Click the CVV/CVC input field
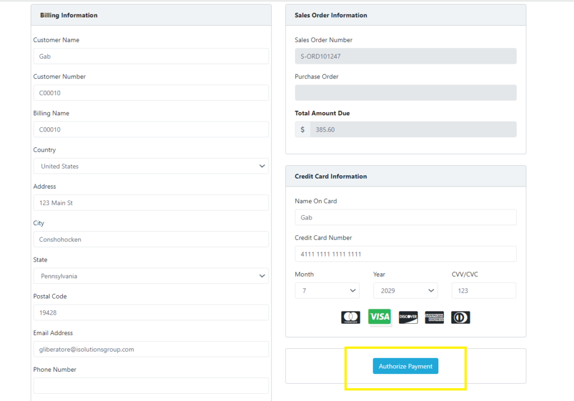 point(484,291)
